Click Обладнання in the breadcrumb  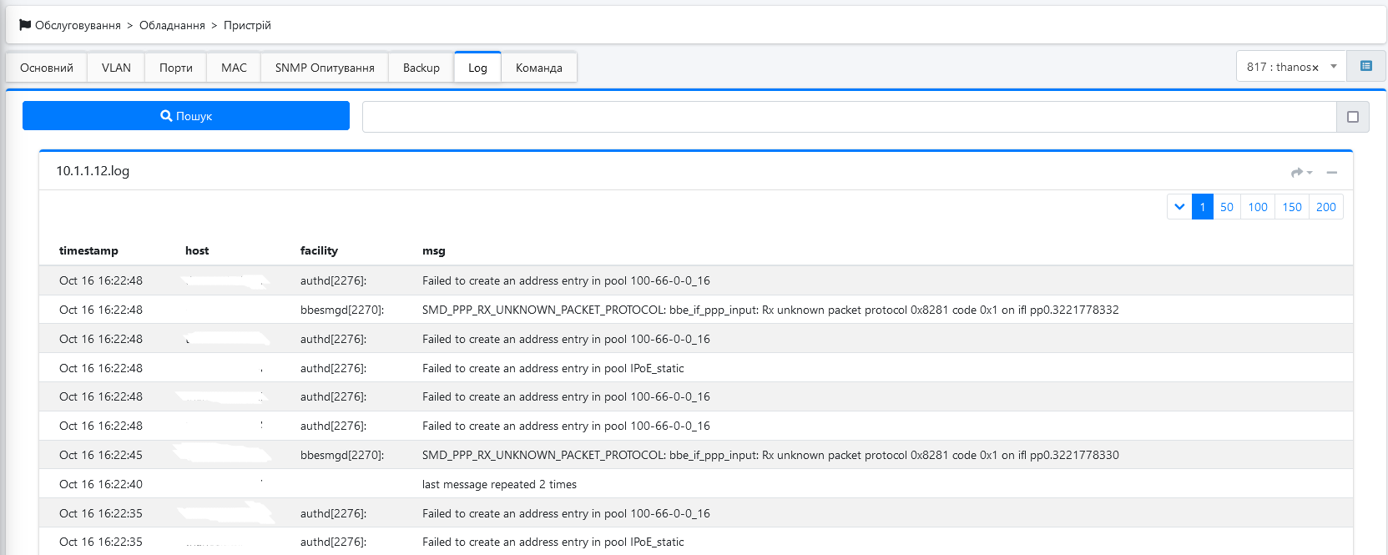point(172,25)
